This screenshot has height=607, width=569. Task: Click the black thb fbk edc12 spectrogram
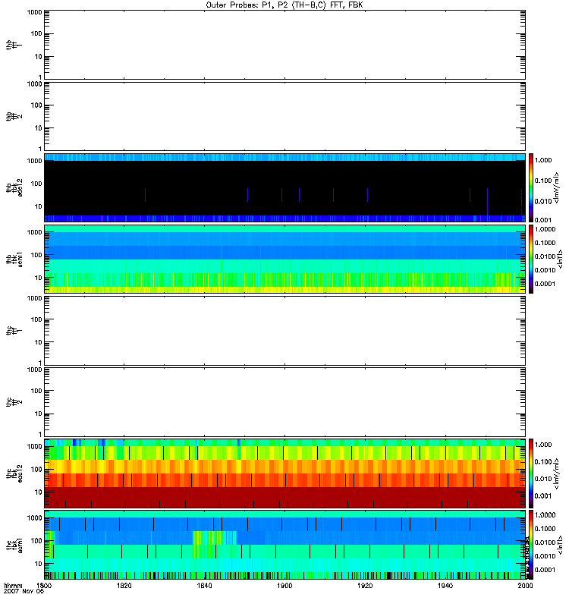[285, 187]
